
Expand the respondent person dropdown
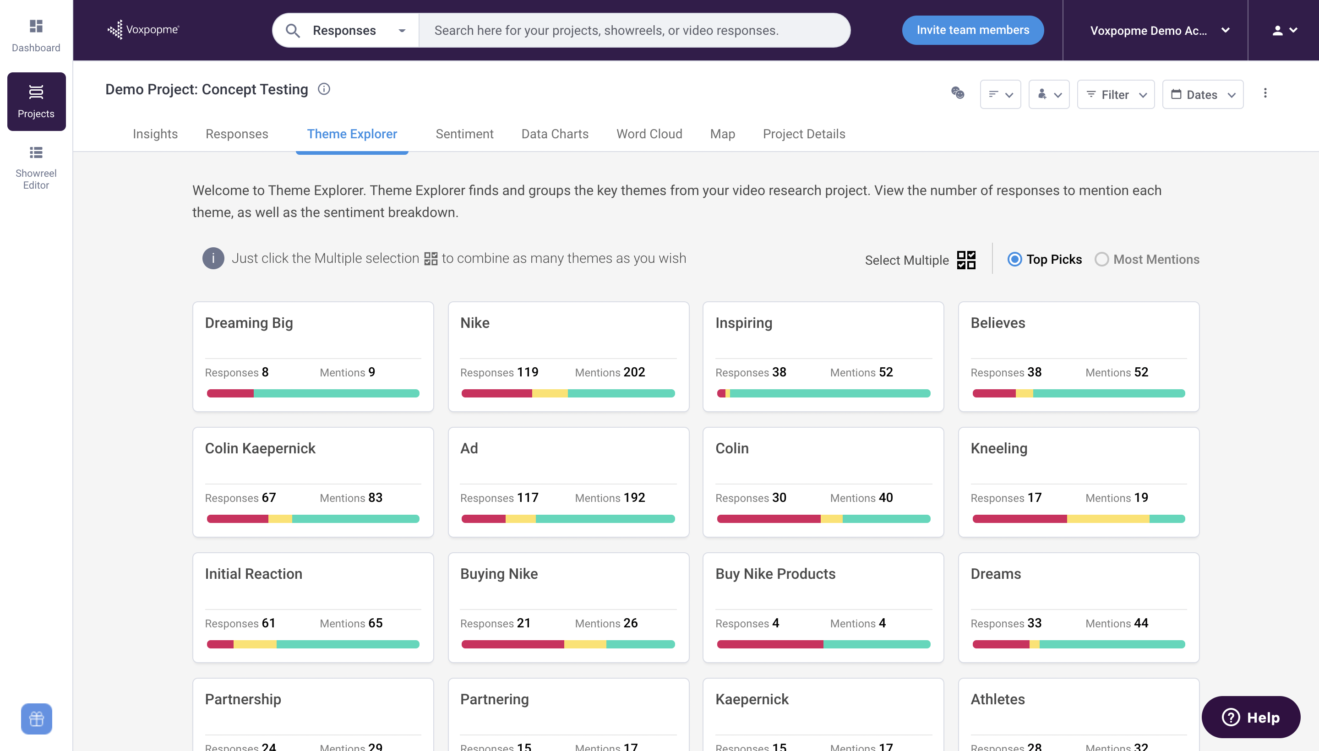pyautogui.click(x=1049, y=94)
